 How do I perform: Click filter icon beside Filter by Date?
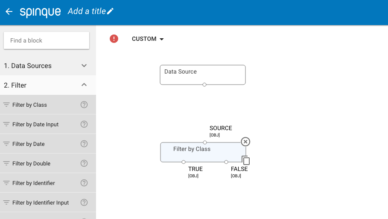click(6, 144)
